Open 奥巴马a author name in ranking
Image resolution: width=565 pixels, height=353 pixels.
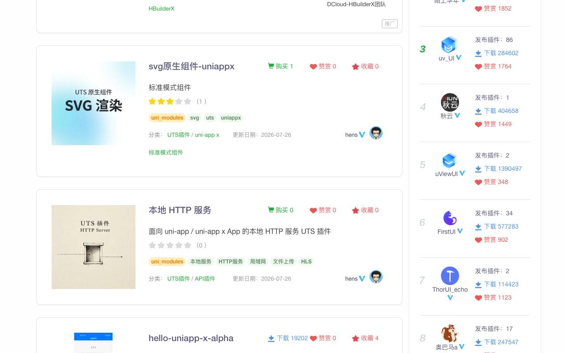tap(447, 347)
